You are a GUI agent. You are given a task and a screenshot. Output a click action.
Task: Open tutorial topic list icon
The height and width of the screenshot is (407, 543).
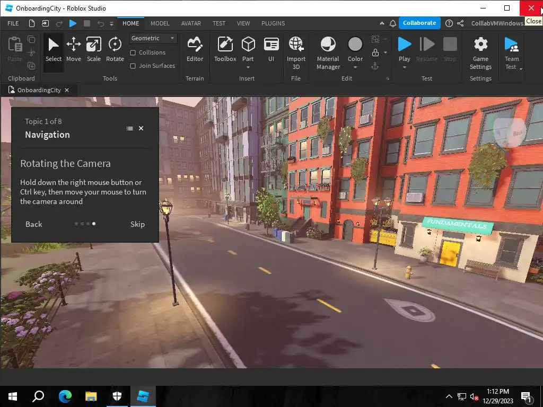[129, 128]
